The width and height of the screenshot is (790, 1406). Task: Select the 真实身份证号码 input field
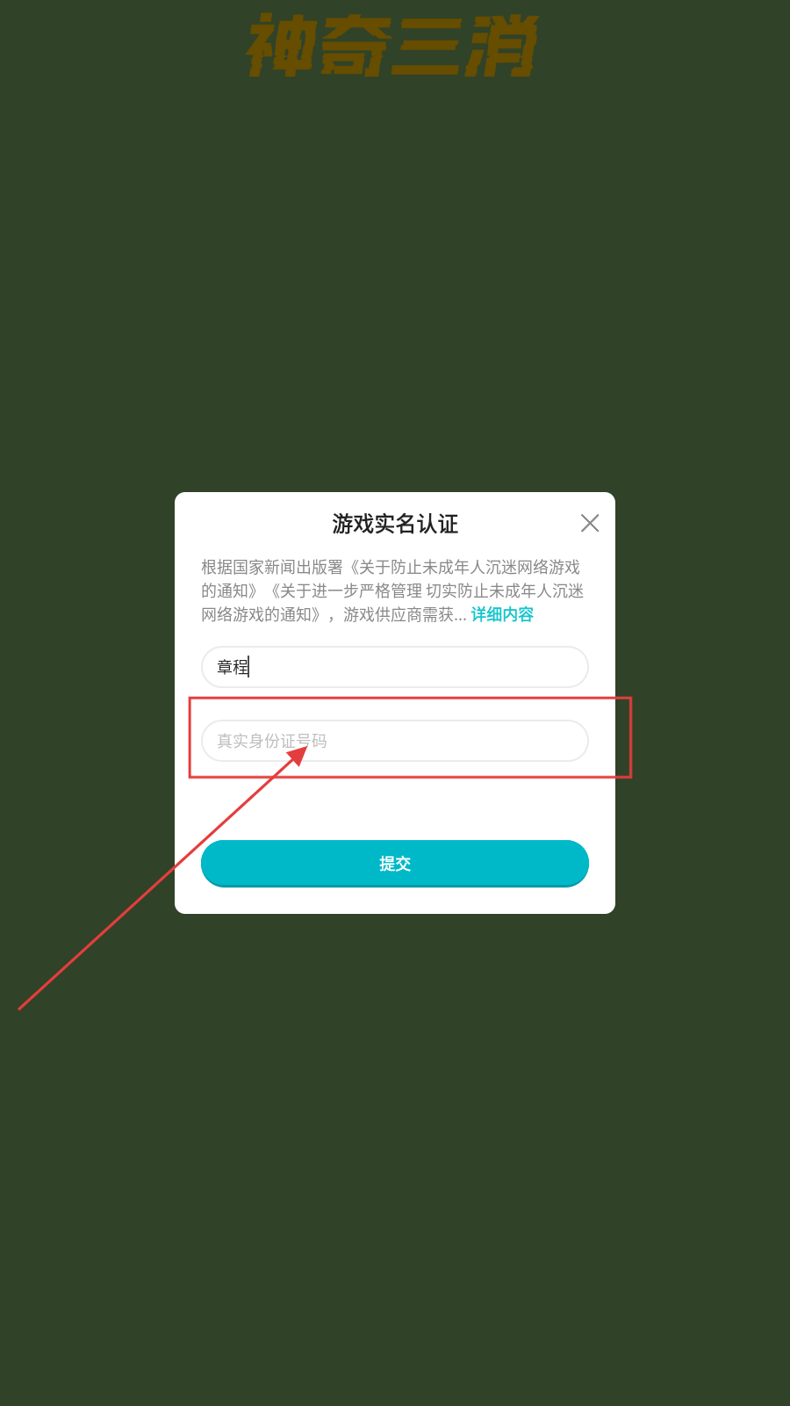pyautogui.click(x=395, y=741)
